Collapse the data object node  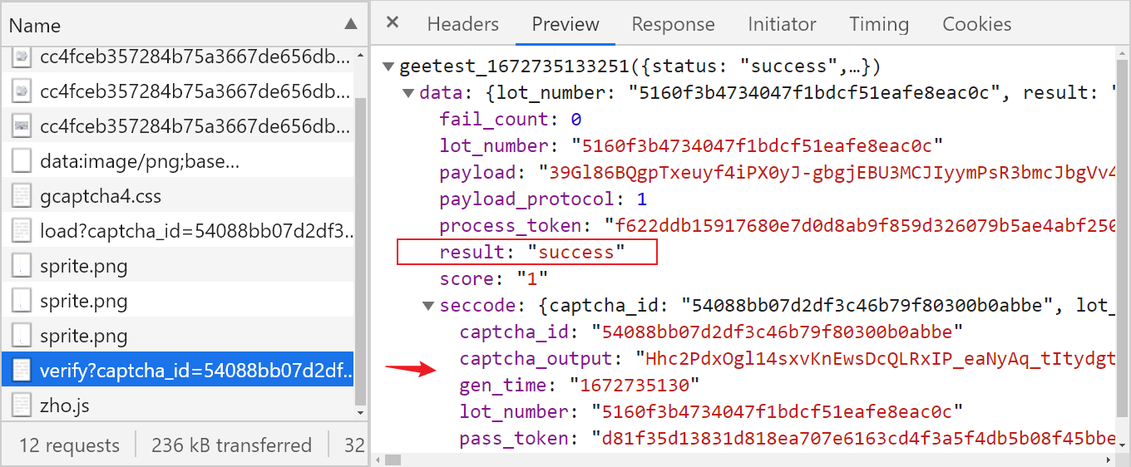tap(408, 93)
